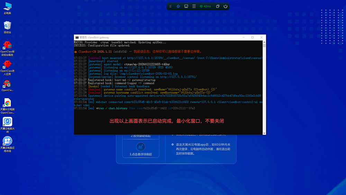Screen dimensions: 346x195
Task: Click the monitor display icon in toolbar
Action: pyautogui.click(x=186, y=6)
